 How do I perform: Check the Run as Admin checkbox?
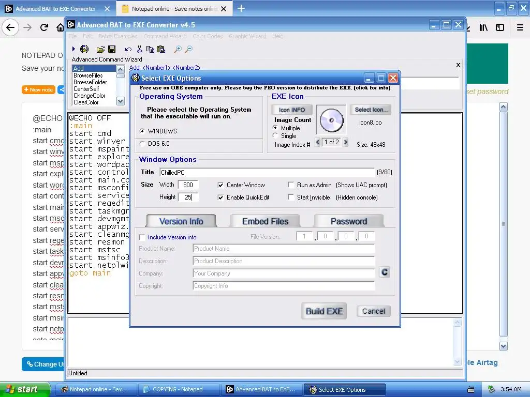[x=291, y=185]
